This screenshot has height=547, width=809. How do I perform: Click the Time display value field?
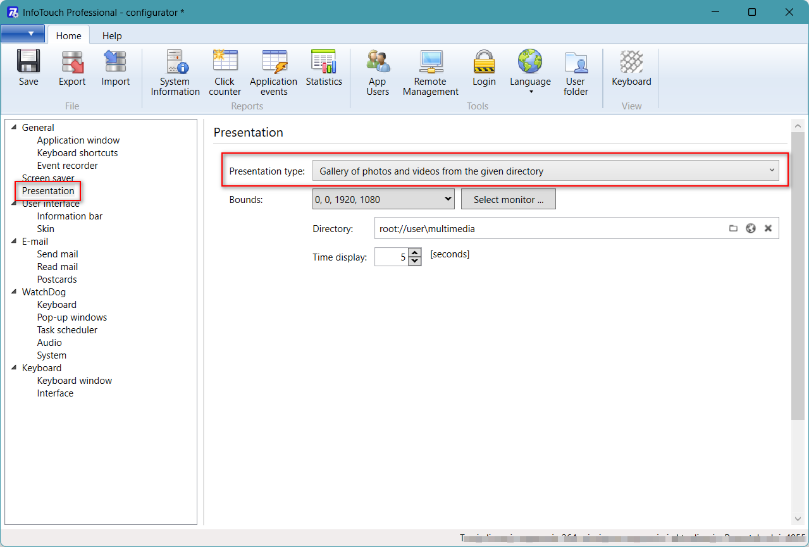pos(391,257)
